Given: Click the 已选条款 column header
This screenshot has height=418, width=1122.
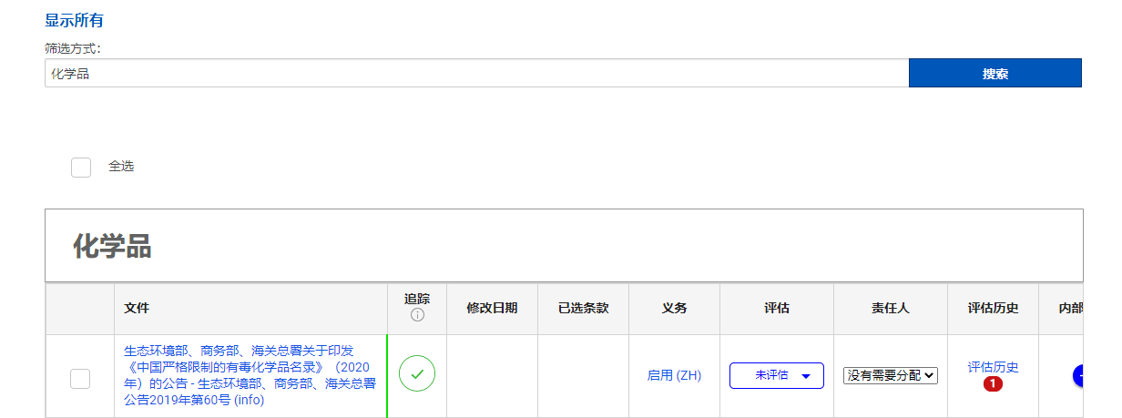Looking at the screenshot, I should point(583,308).
